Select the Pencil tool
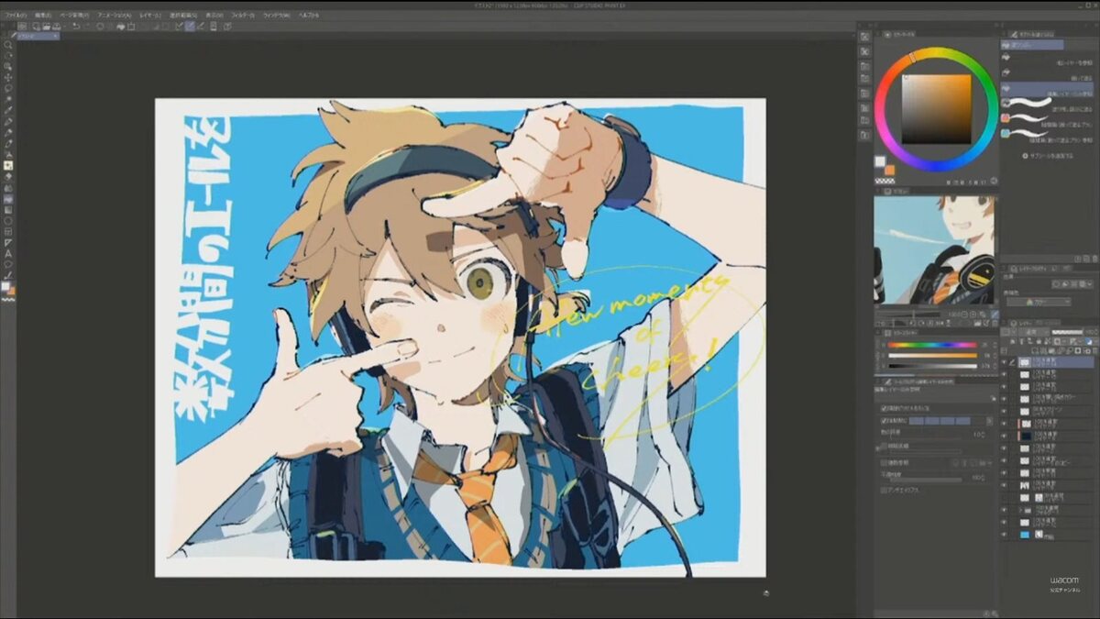Image resolution: width=1100 pixels, height=619 pixels. [8, 132]
